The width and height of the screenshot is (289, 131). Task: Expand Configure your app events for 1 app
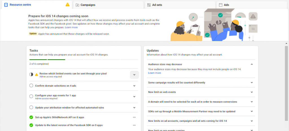click(134, 96)
